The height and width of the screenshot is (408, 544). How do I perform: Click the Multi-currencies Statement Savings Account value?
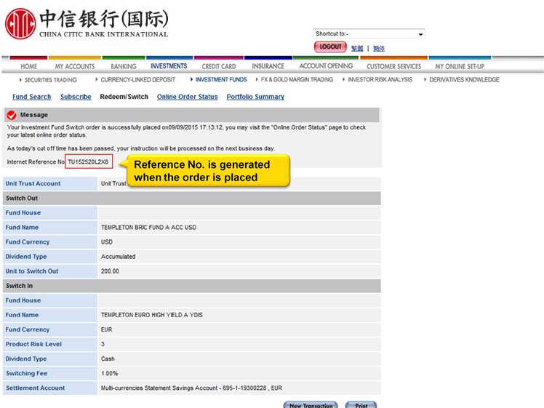191,388
